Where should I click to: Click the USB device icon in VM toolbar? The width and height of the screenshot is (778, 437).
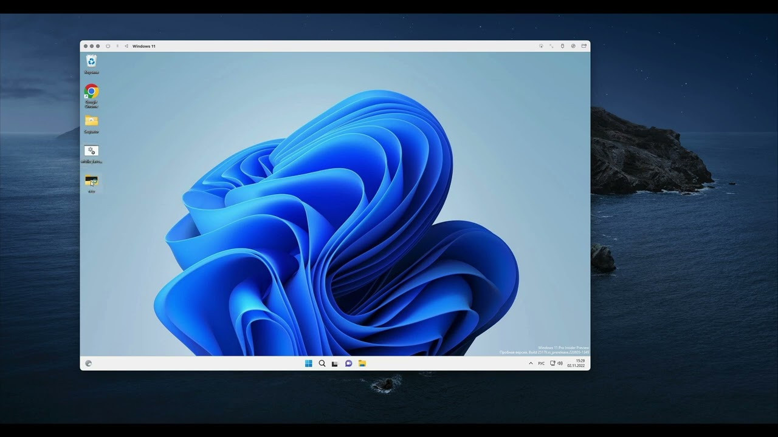pyautogui.click(x=562, y=46)
